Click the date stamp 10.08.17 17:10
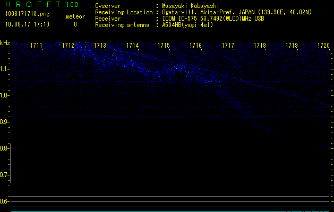 27,24
